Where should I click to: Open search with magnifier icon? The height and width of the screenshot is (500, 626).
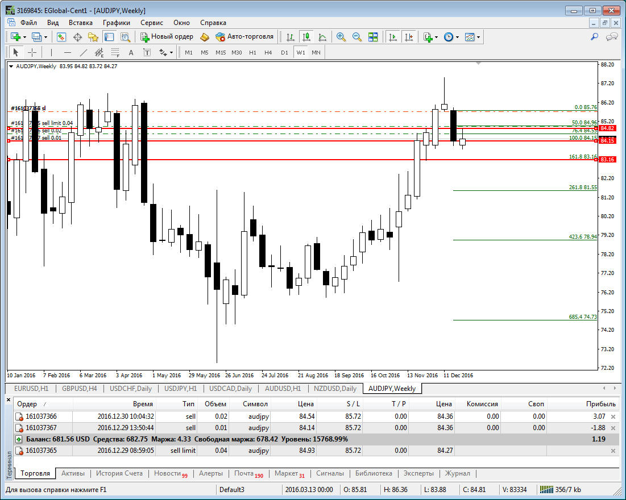click(x=595, y=37)
